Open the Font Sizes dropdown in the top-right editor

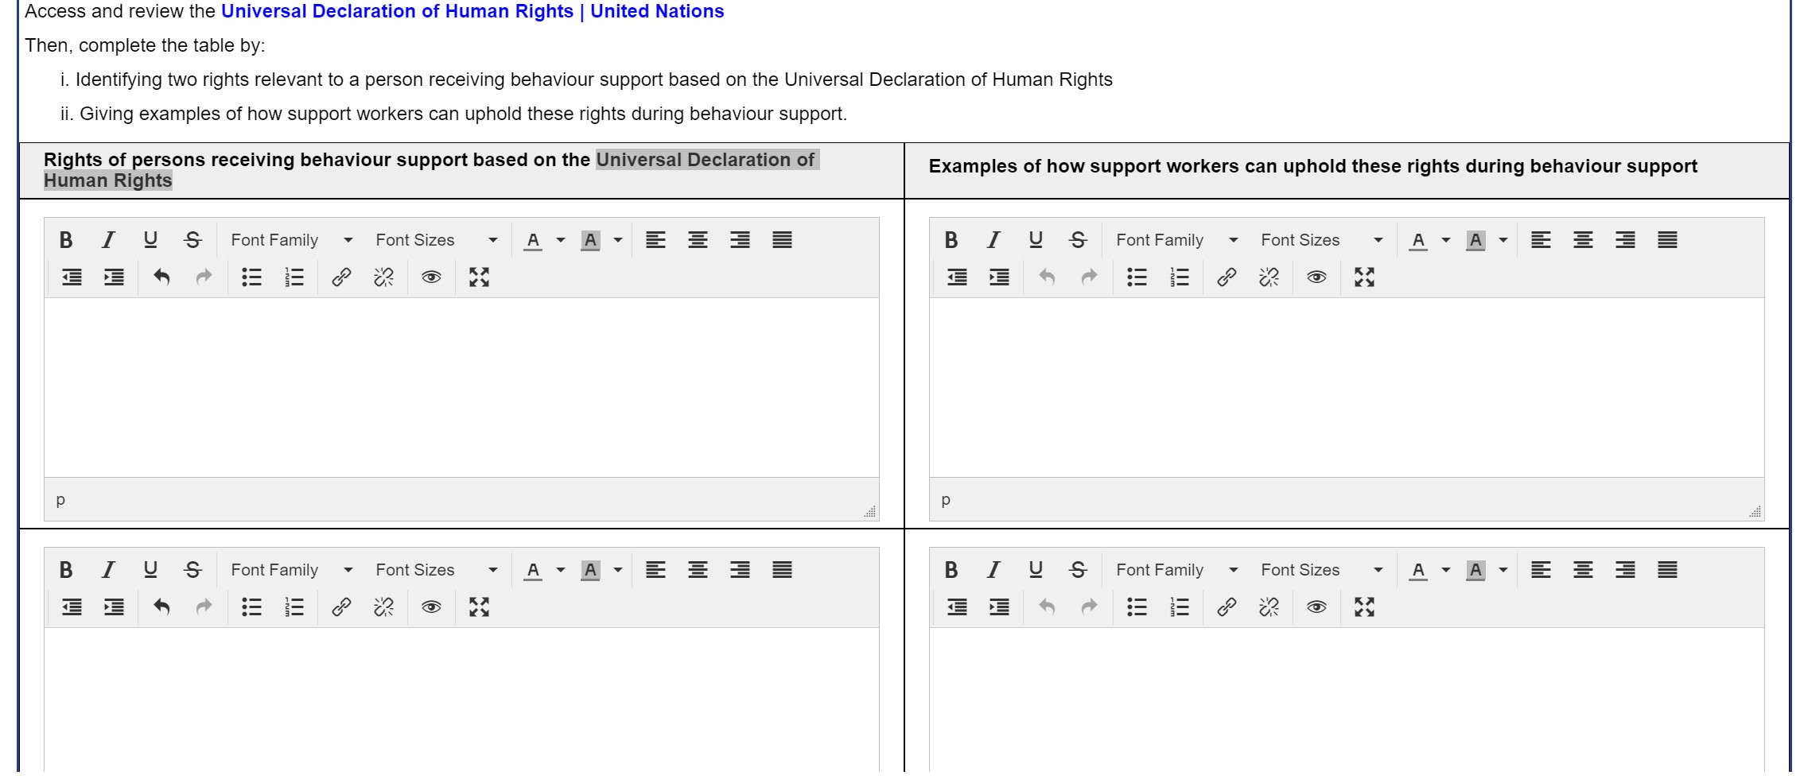[1320, 239]
